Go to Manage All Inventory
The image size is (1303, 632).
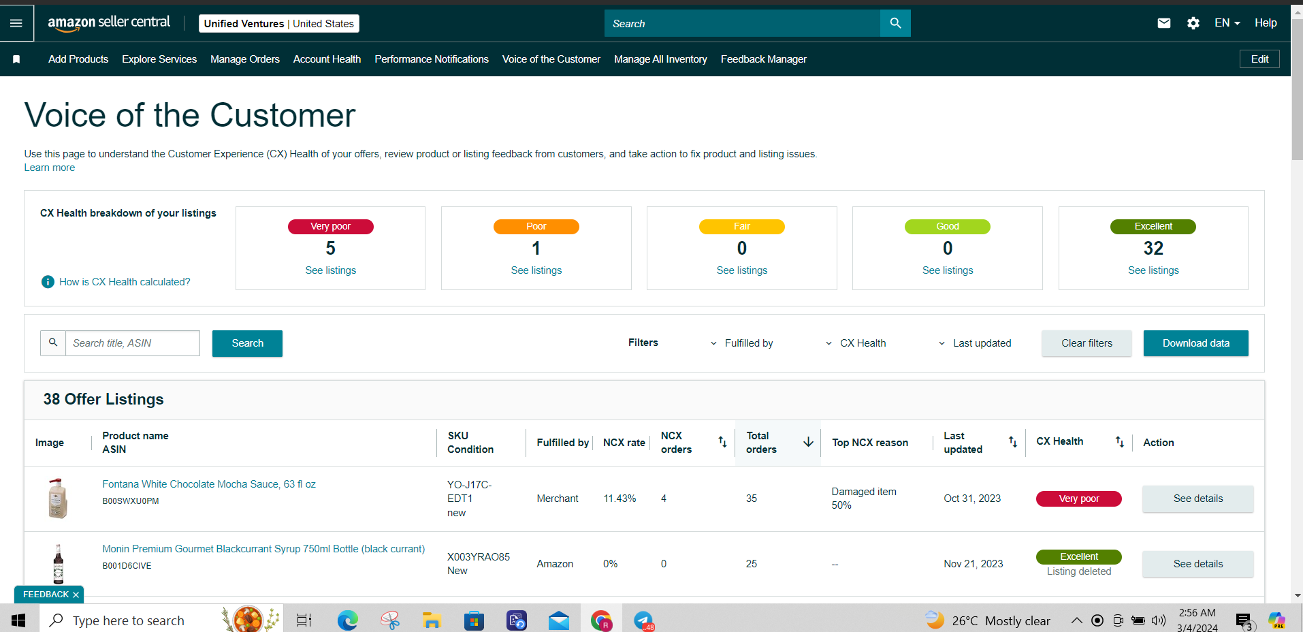click(x=660, y=59)
